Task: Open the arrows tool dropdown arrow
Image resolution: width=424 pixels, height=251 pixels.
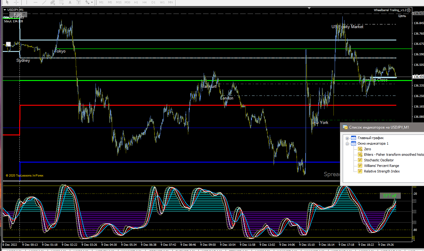Action: tap(92, 2)
